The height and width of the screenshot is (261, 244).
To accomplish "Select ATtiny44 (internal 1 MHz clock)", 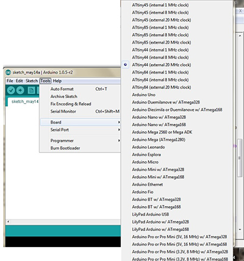I will (160, 50).
